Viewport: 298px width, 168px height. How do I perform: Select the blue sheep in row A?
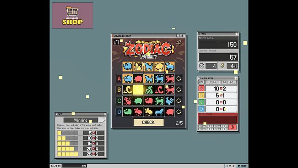tap(128, 78)
